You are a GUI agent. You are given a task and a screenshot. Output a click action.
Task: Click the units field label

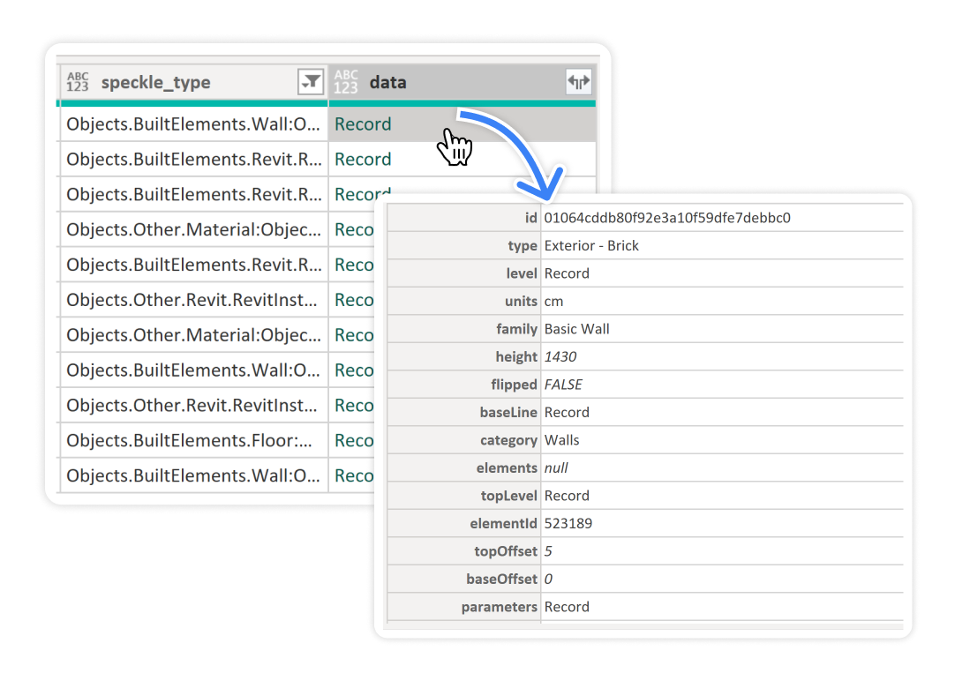coord(522,302)
